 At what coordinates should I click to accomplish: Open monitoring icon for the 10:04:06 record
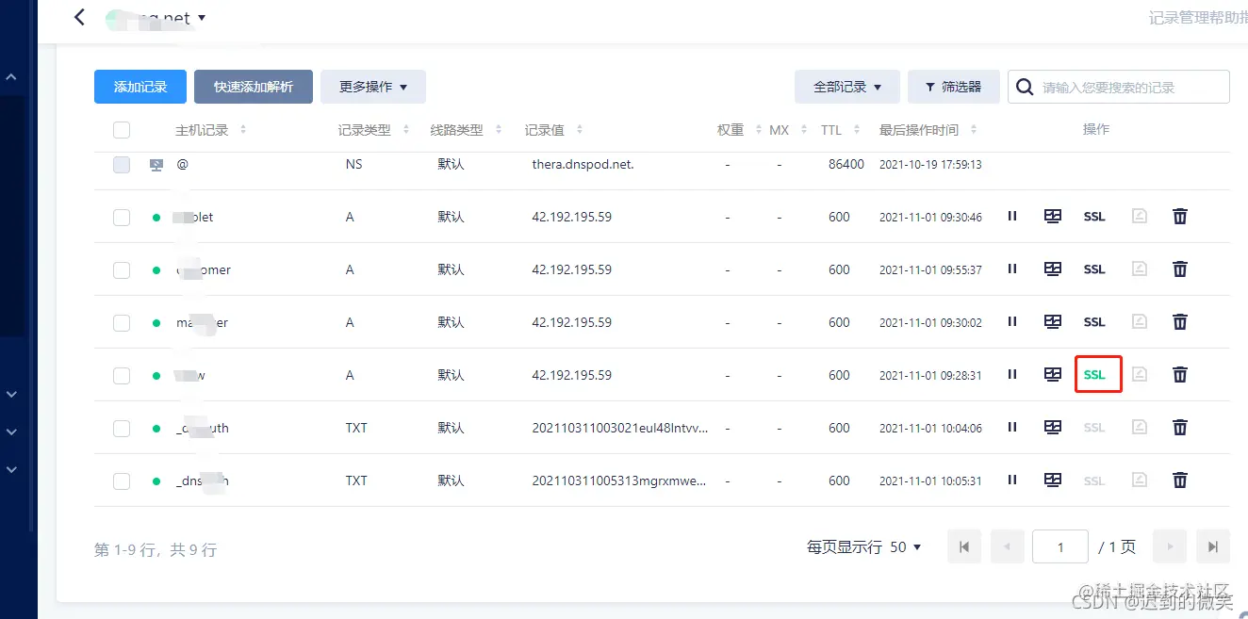1053,428
